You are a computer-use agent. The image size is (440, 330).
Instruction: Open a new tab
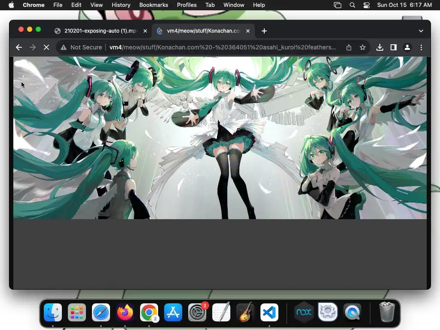click(x=264, y=31)
